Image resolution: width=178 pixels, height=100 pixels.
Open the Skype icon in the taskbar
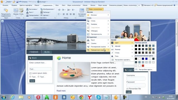(98, 97)
